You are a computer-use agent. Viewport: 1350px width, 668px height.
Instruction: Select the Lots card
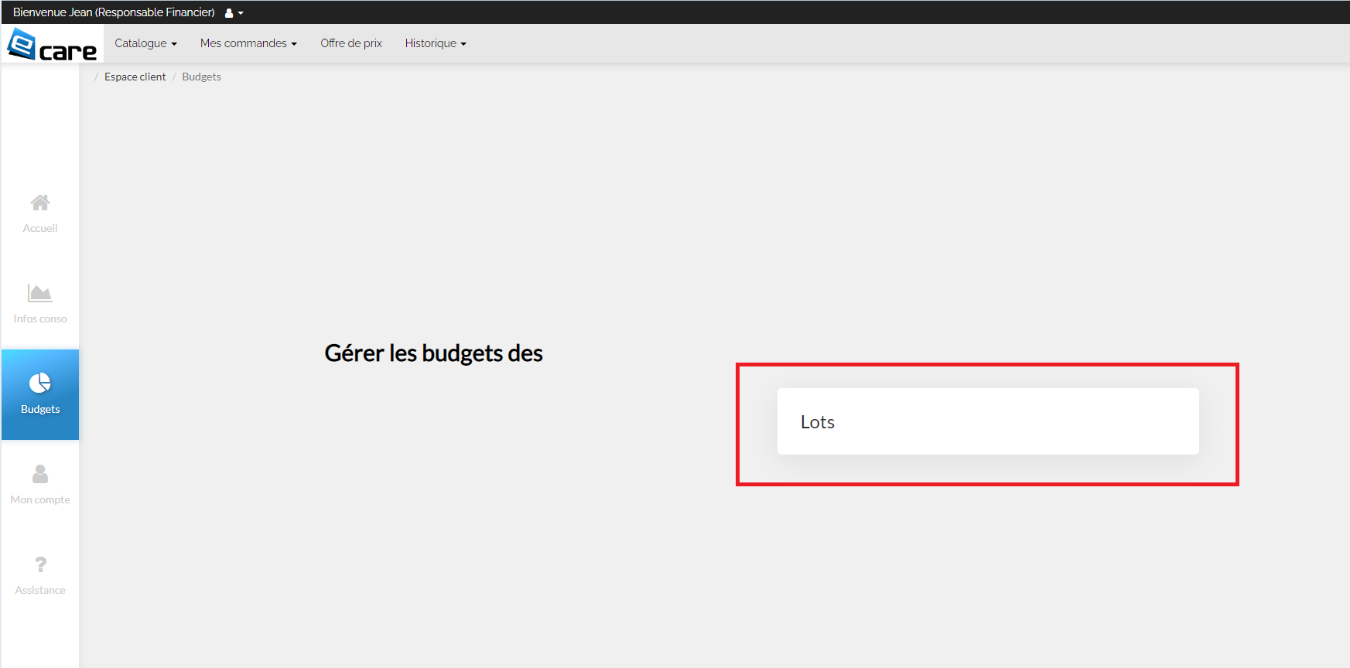tap(988, 421)
